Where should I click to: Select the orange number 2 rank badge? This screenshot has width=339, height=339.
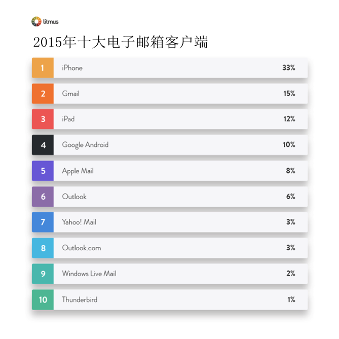pyautogui.click(x=43, y=94)
